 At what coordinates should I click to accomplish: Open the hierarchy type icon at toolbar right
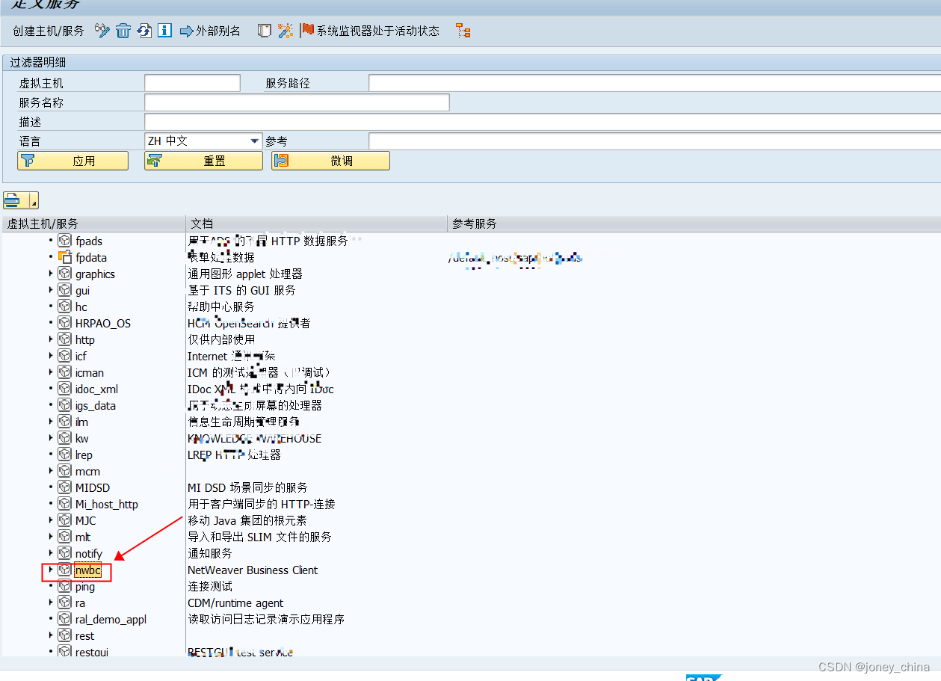(x=462, y=31)
